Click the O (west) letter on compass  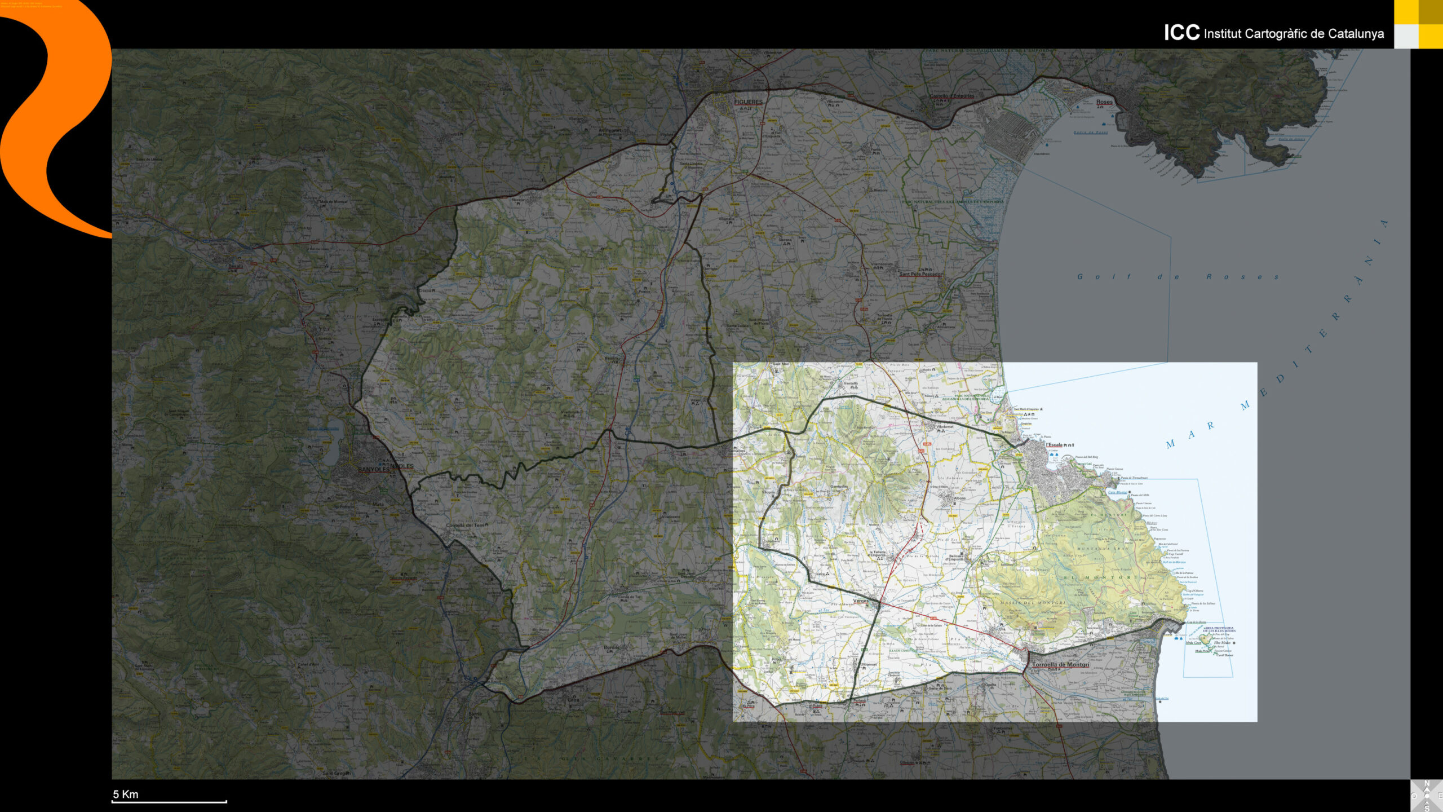pos(1414,796)
